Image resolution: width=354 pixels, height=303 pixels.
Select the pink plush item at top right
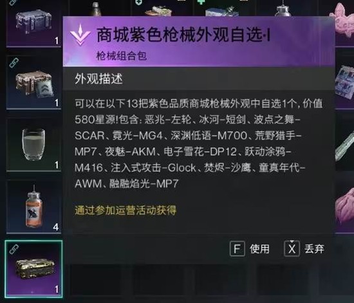tap(343, 19)
